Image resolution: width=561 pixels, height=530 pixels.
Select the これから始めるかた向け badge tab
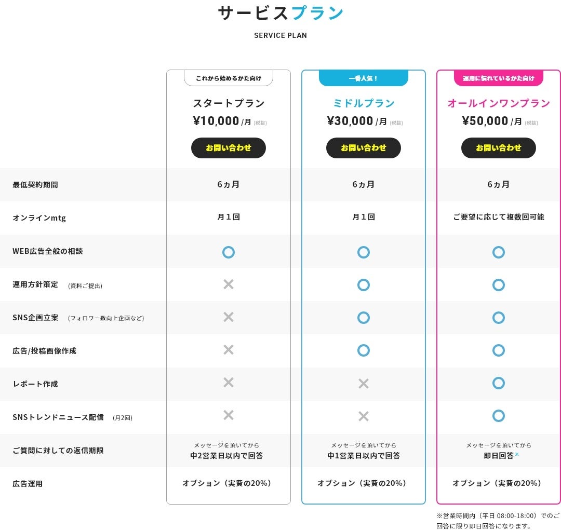(x=229, y=78)
